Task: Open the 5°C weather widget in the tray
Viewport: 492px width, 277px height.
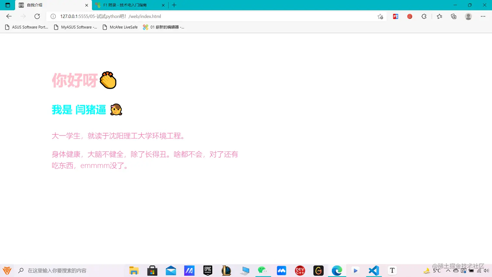Action: [432, 270]
